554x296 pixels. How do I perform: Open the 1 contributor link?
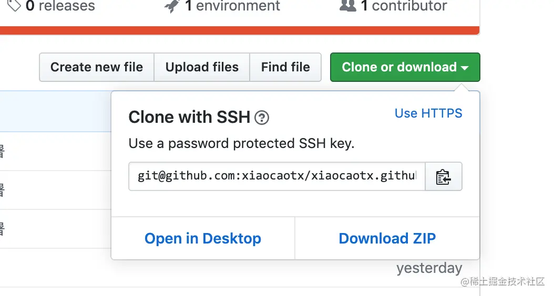(403, 6)
